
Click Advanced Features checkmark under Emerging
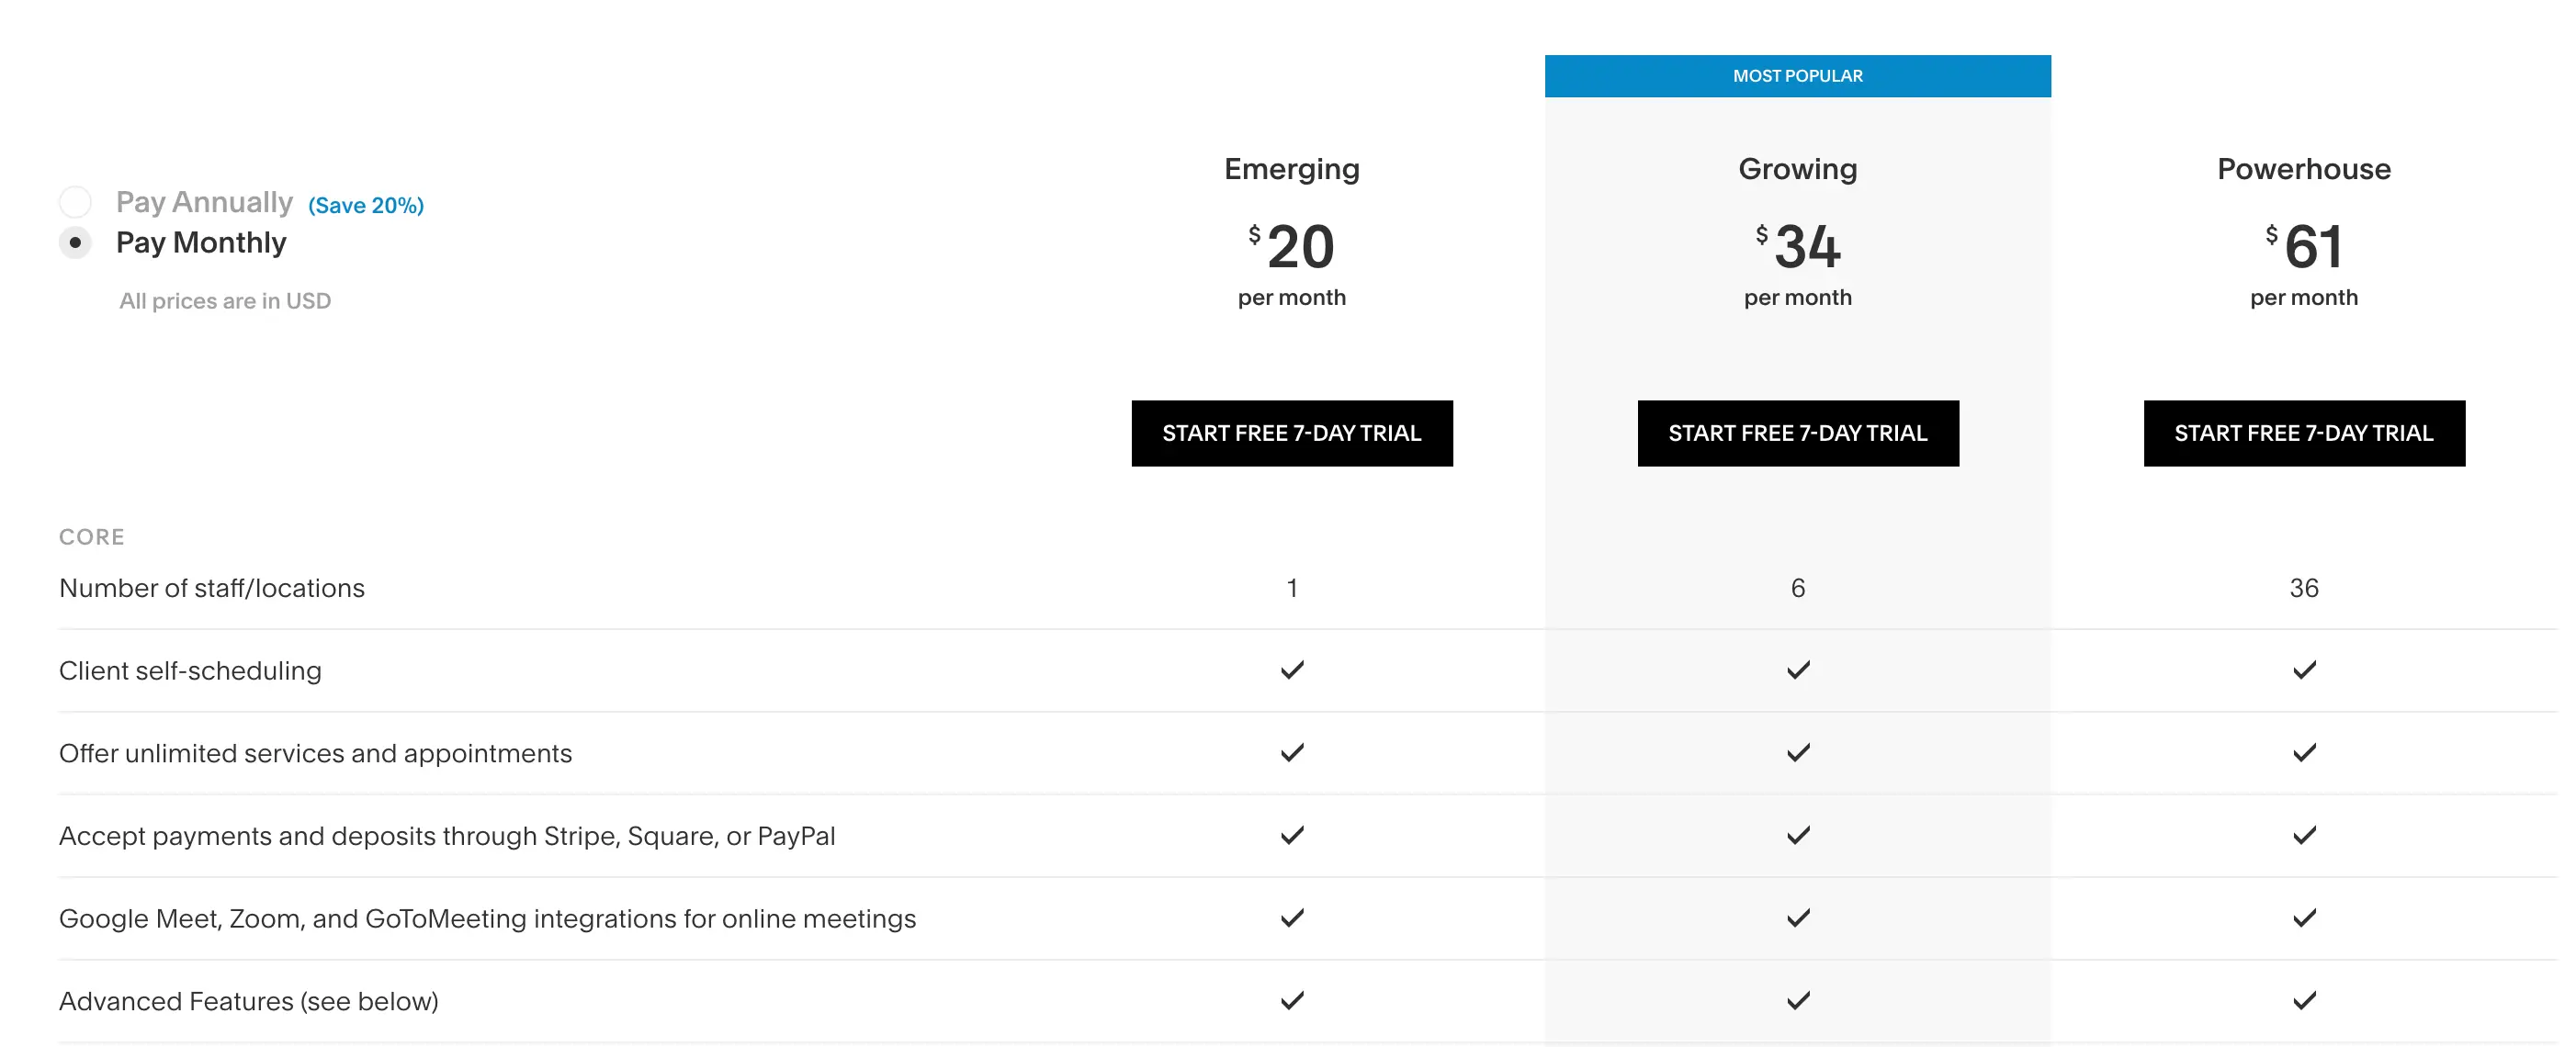point(1292,999)
